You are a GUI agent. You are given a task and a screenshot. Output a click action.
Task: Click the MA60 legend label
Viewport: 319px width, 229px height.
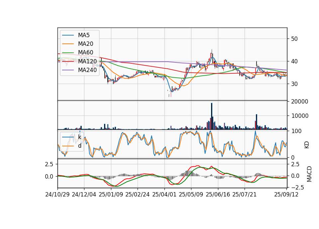click(86, 53)
